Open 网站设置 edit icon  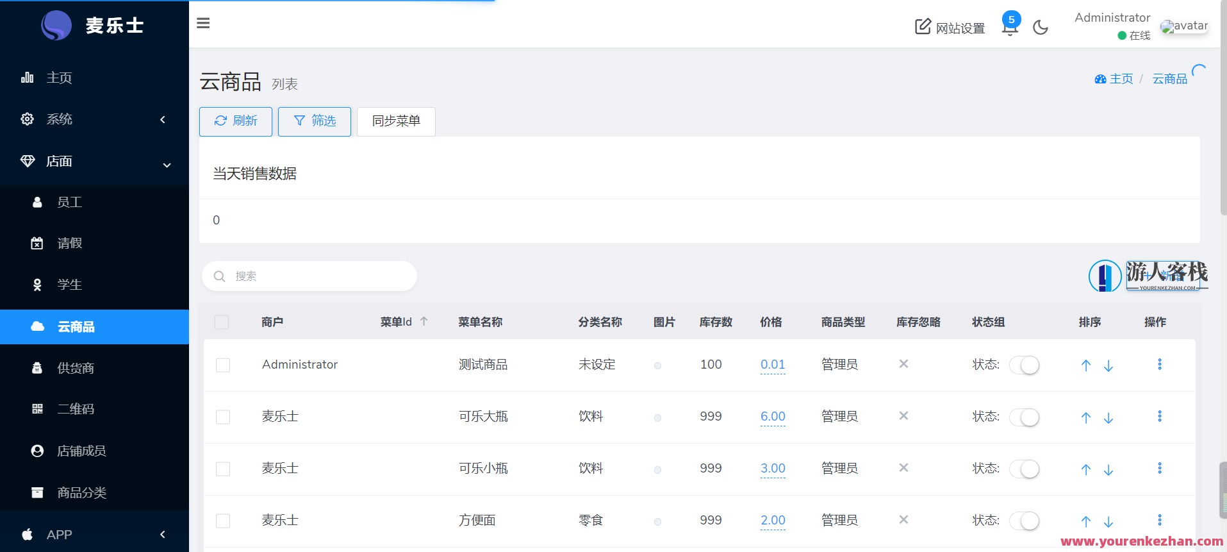923,26
